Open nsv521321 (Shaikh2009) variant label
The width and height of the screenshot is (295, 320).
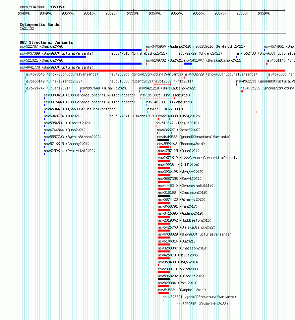point(42,60)
